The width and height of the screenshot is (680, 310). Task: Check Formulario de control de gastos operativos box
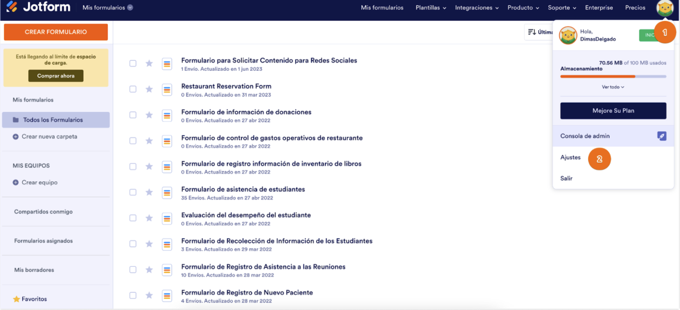pos(133,141)
